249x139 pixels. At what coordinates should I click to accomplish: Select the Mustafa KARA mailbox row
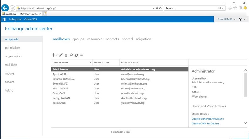click(120, 88)
